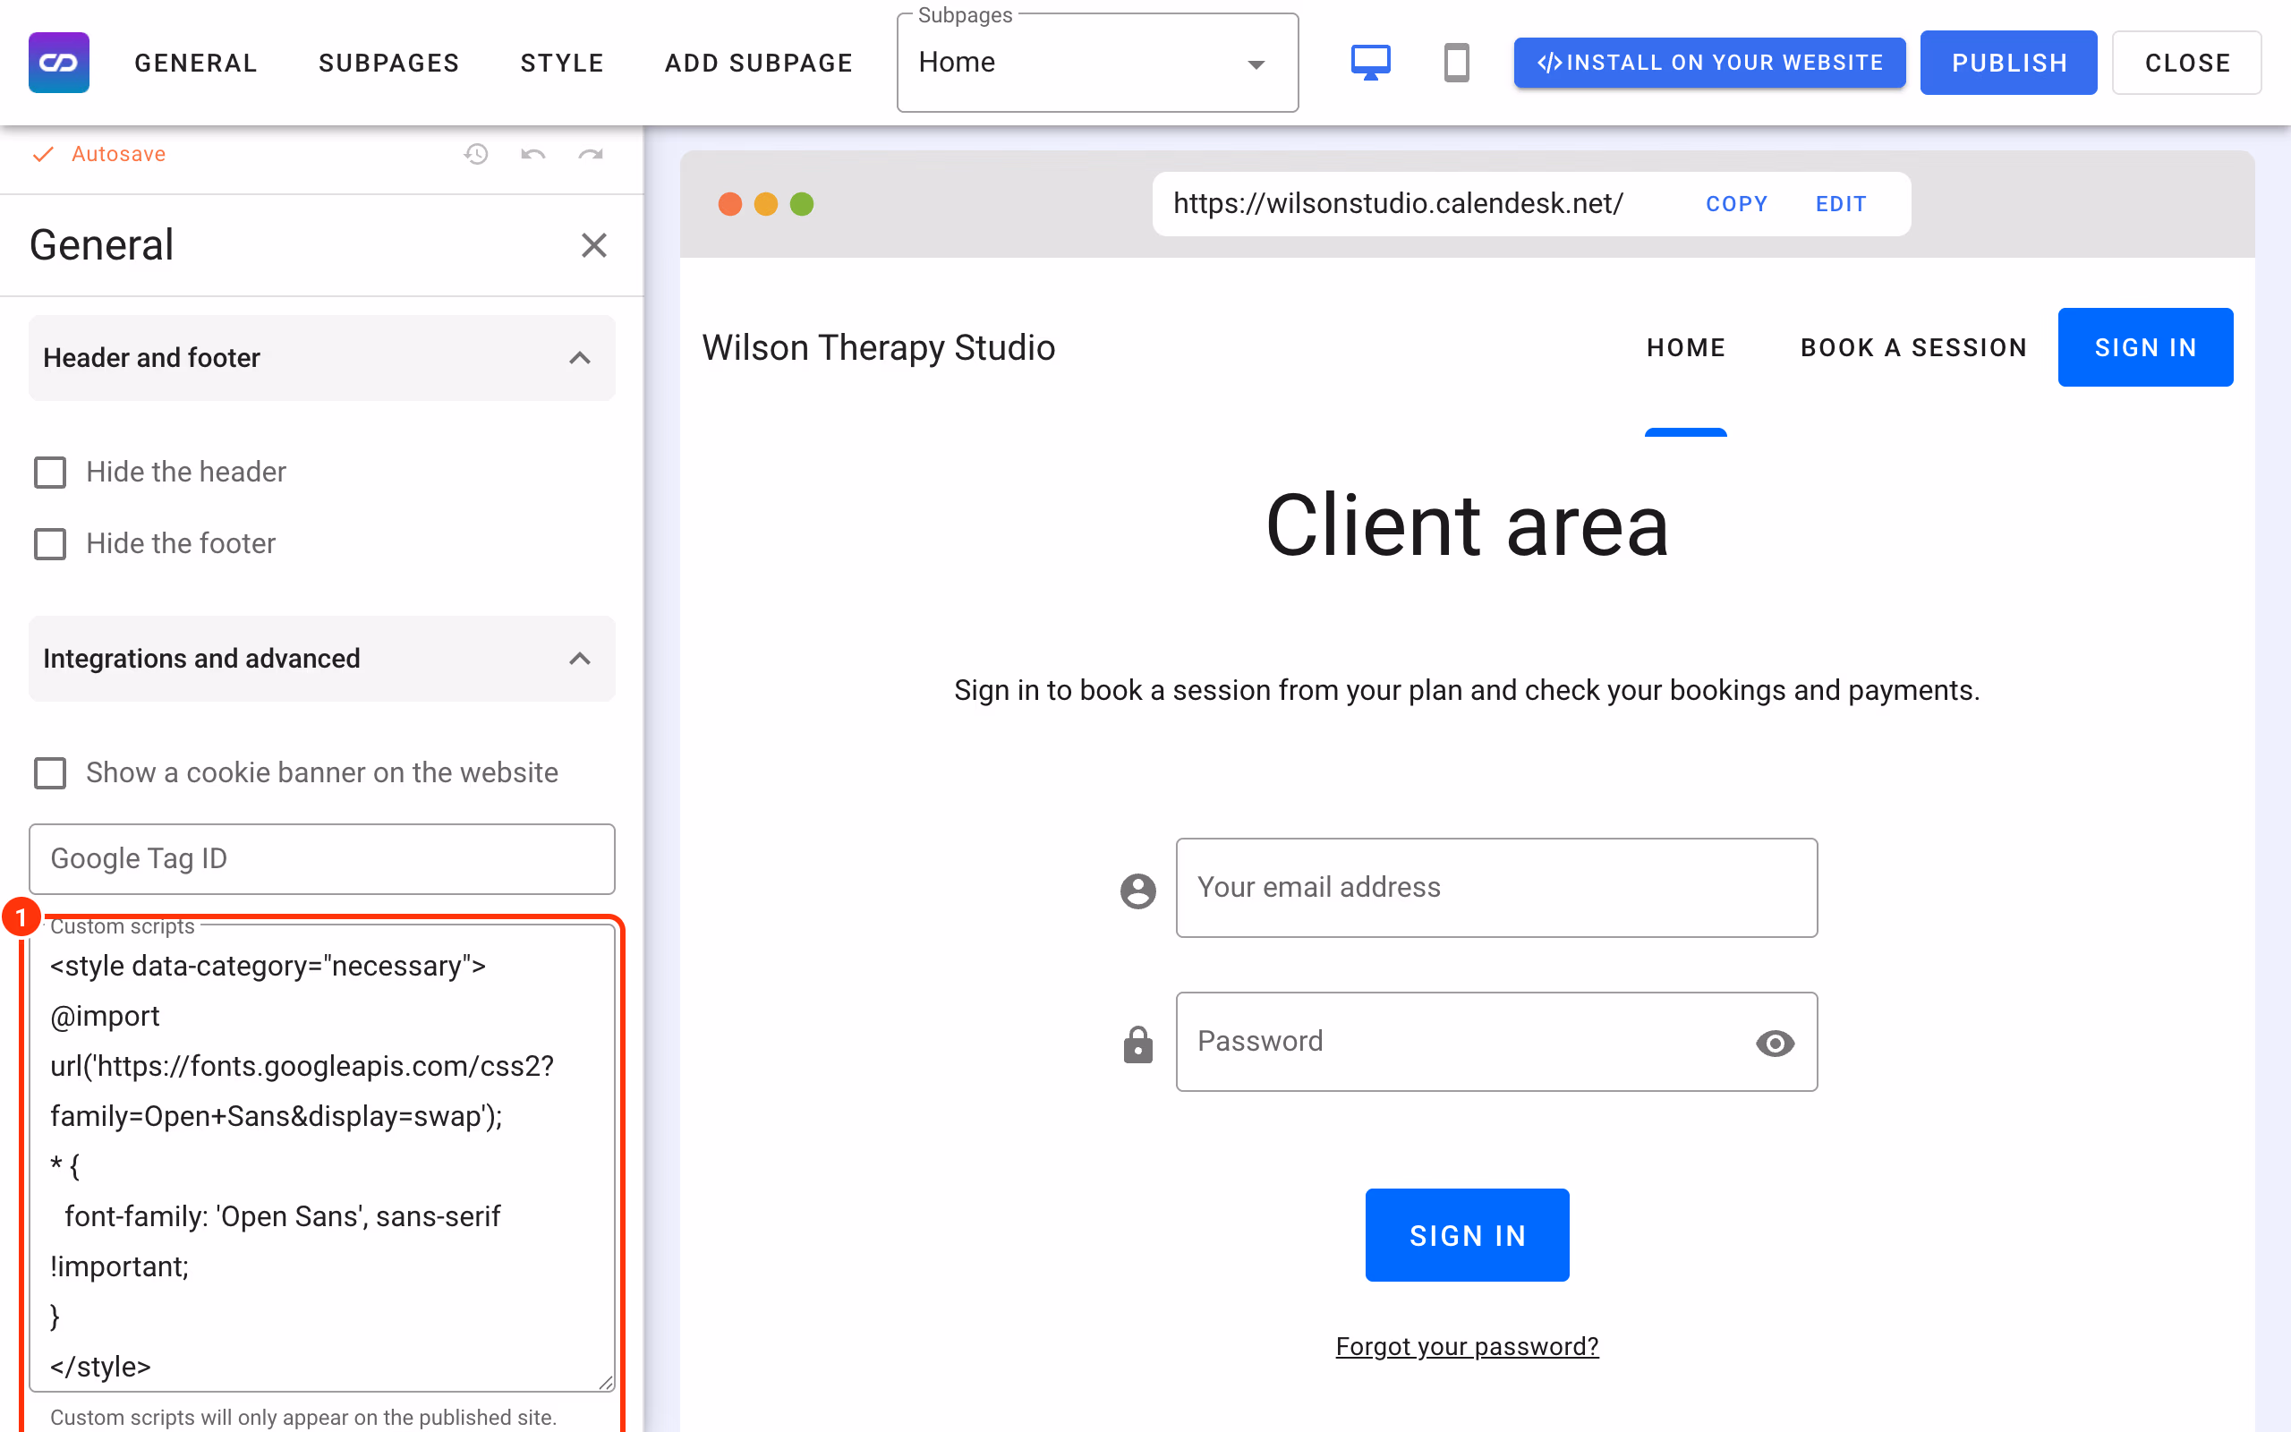Click the PUBLISH button
The width and height of the screenshot is (2291, 1432).
click(2009, 63)
